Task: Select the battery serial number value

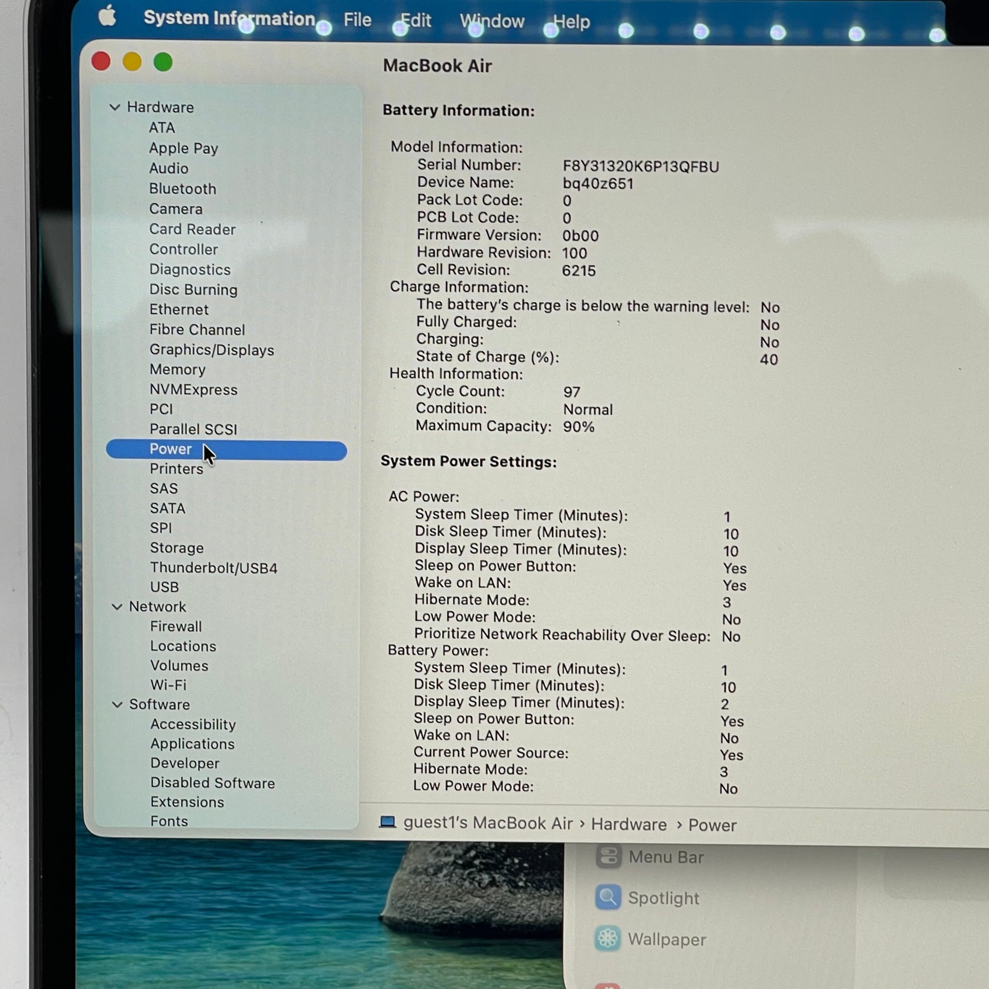Action: click(641, 166)
